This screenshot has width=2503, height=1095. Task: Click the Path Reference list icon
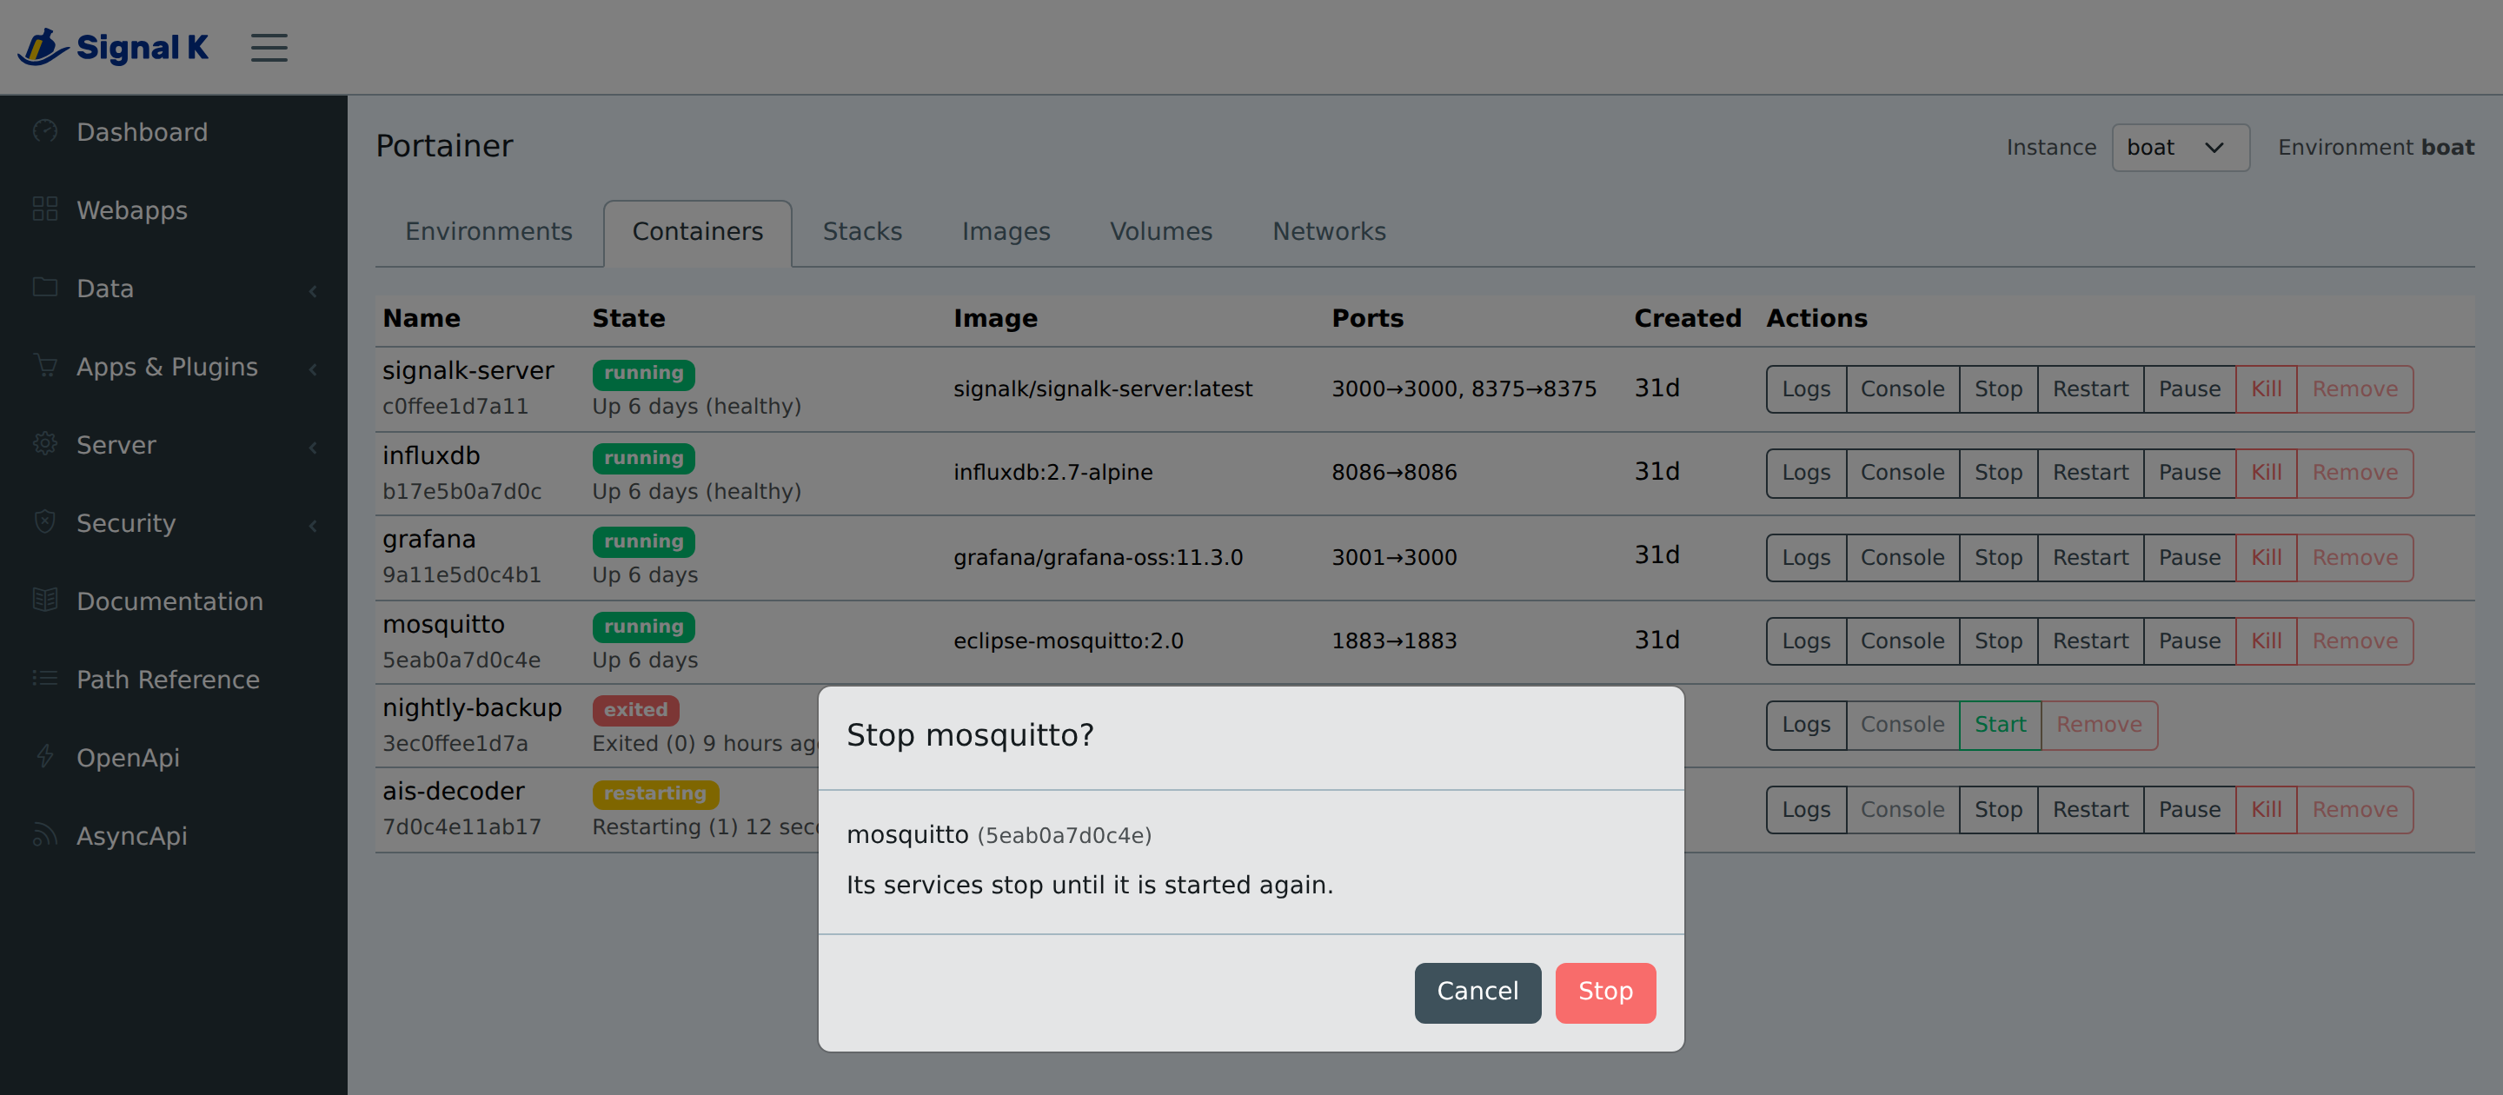[x=44, y=678]
